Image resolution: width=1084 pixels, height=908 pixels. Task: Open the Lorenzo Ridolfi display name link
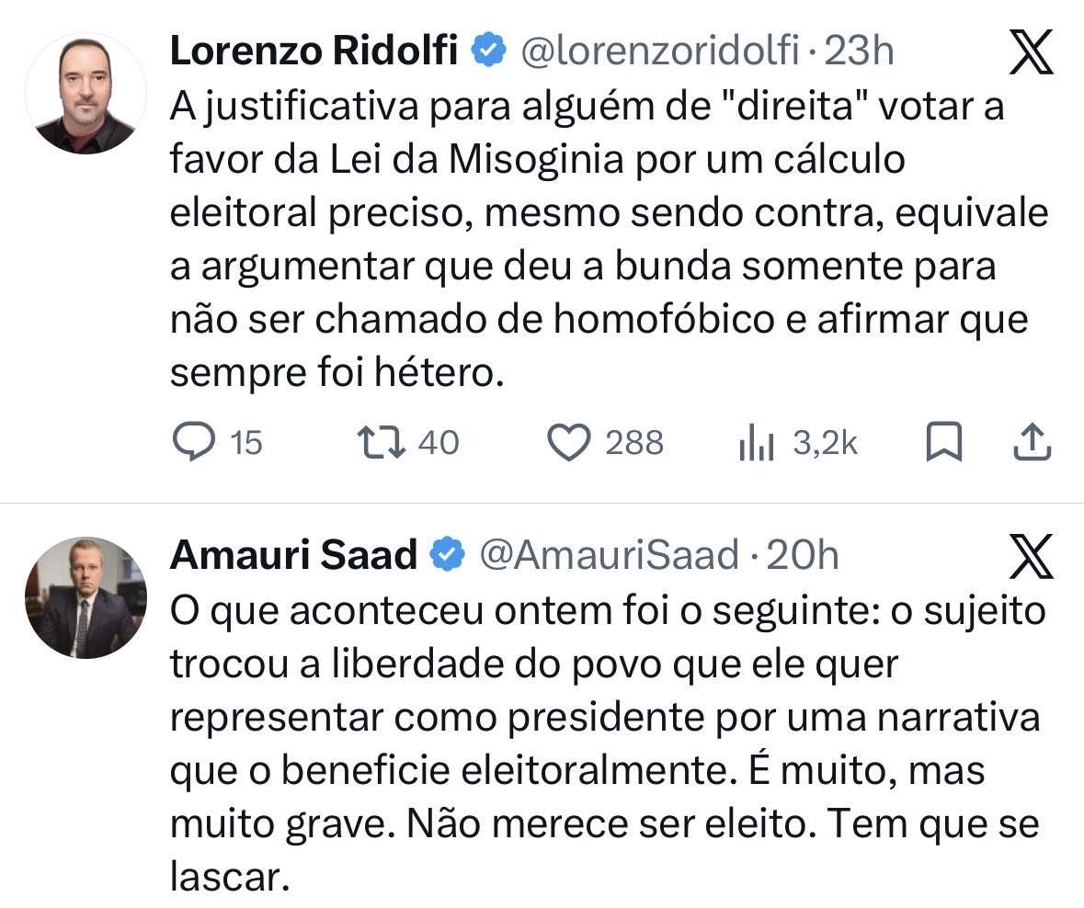click(314, 52)
